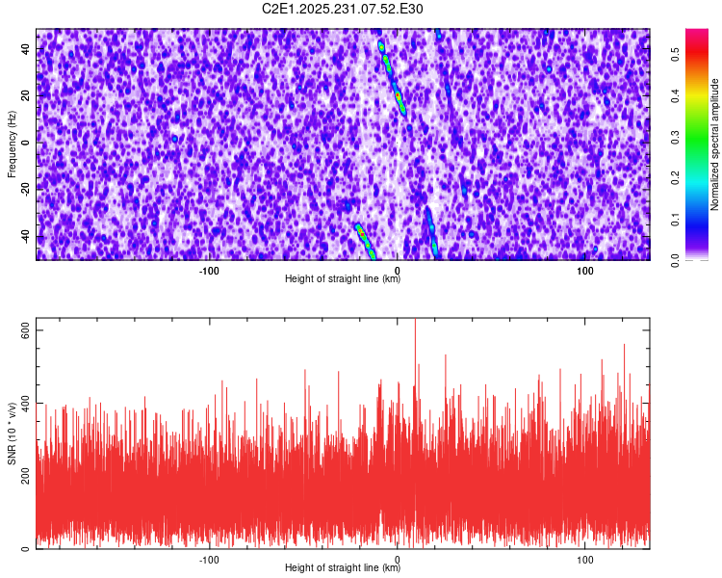This screenshot has width=722, height=578.
Task: Click the 0.4 label on the colorbar
Action: [676, 96]
